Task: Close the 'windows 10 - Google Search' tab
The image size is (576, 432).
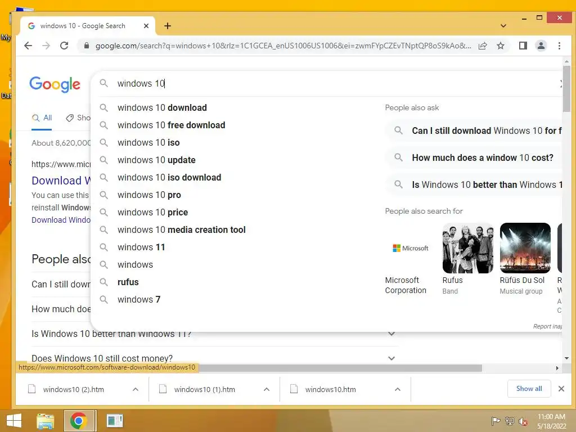Action: 146,26
